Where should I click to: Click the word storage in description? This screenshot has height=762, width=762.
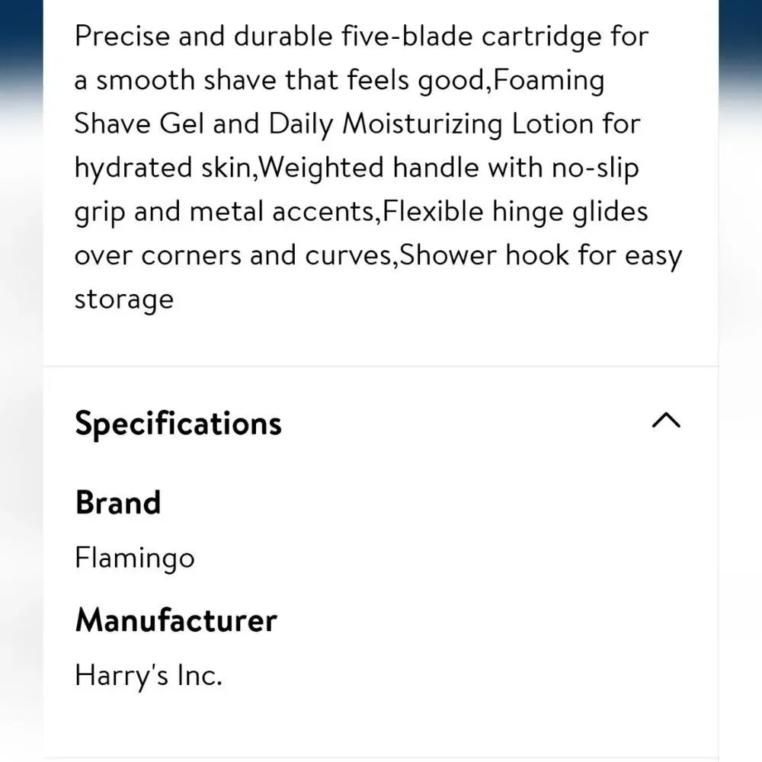[124, 299]
